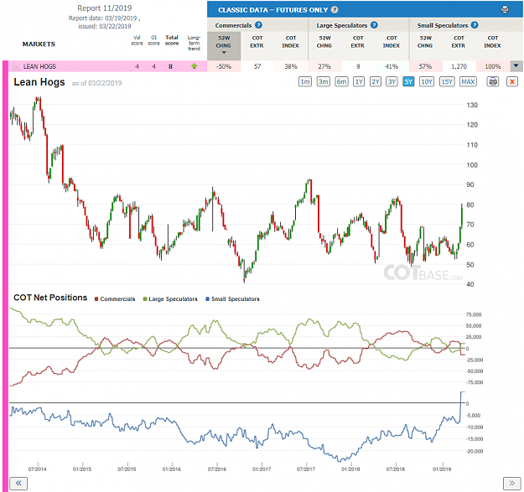Go to next chart with right arrows
Viewport: 524px width, 492px height.
coord(511,483)
